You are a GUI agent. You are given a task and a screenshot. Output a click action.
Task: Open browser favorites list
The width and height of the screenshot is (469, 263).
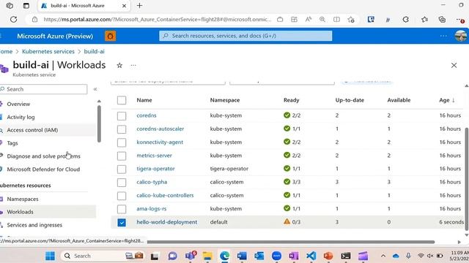pos(424,20)
